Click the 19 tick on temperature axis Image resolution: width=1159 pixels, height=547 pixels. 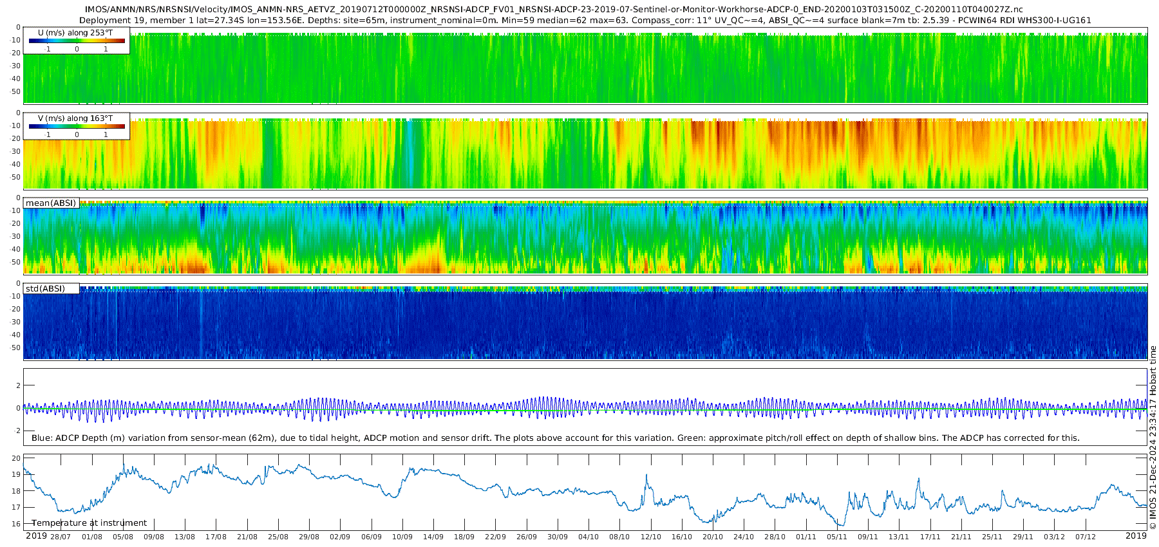pyautogui.click(x=16, y=475)
